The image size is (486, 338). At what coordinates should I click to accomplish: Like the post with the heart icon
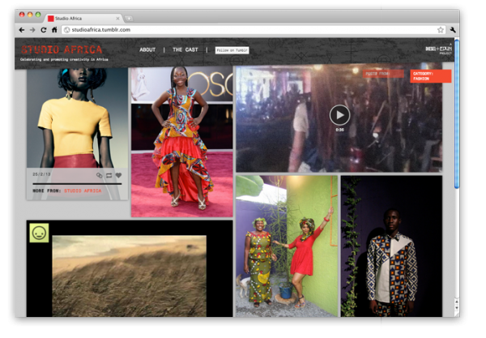point(118,175)
